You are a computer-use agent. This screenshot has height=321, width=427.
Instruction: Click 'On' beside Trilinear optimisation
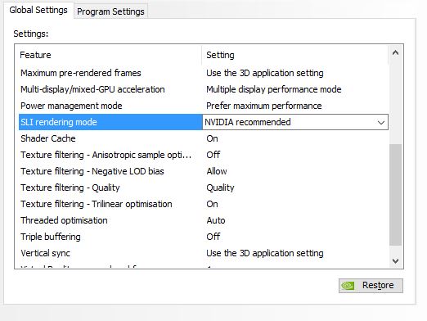click(212, 204)
